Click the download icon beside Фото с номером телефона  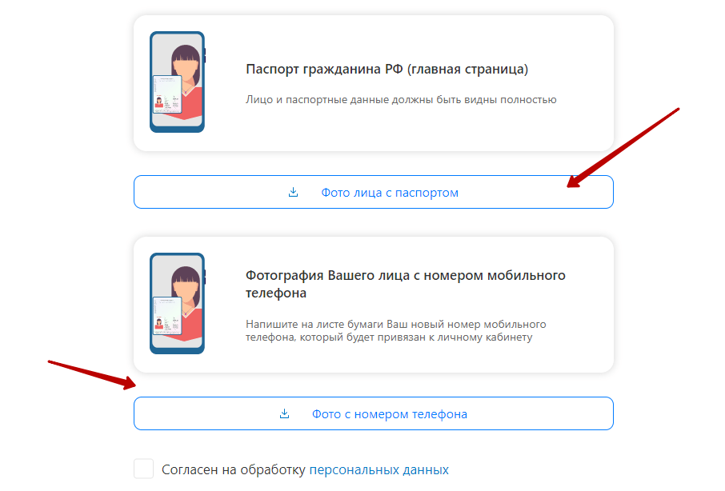pyautogui.click(x=284, y=413)
